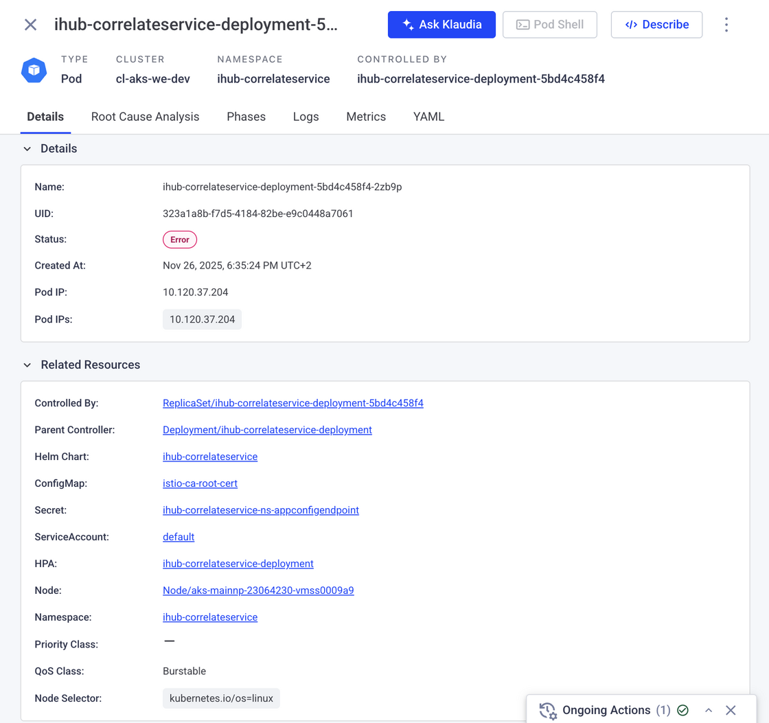View the YAML tab
The width and height of the screenshot is (769, 723).
pos(428,117)
